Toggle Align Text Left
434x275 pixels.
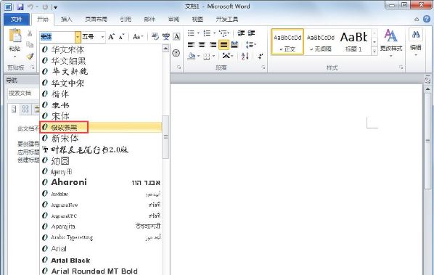(x=191, y=44)
